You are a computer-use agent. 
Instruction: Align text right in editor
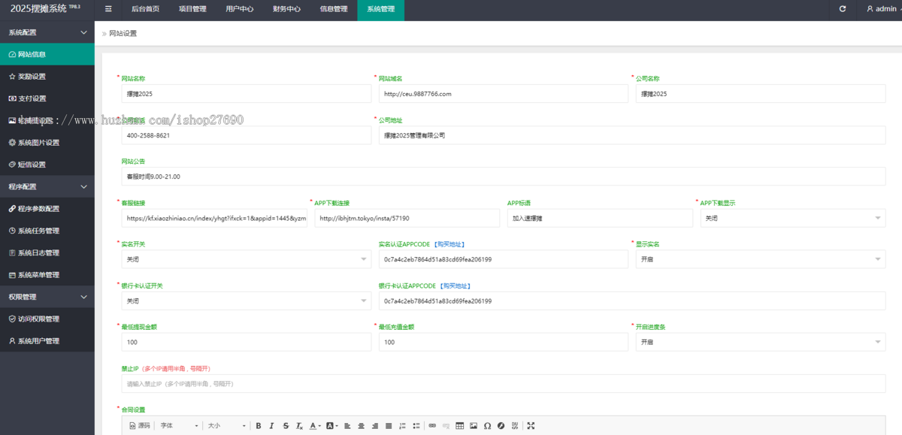click(375, 425)
